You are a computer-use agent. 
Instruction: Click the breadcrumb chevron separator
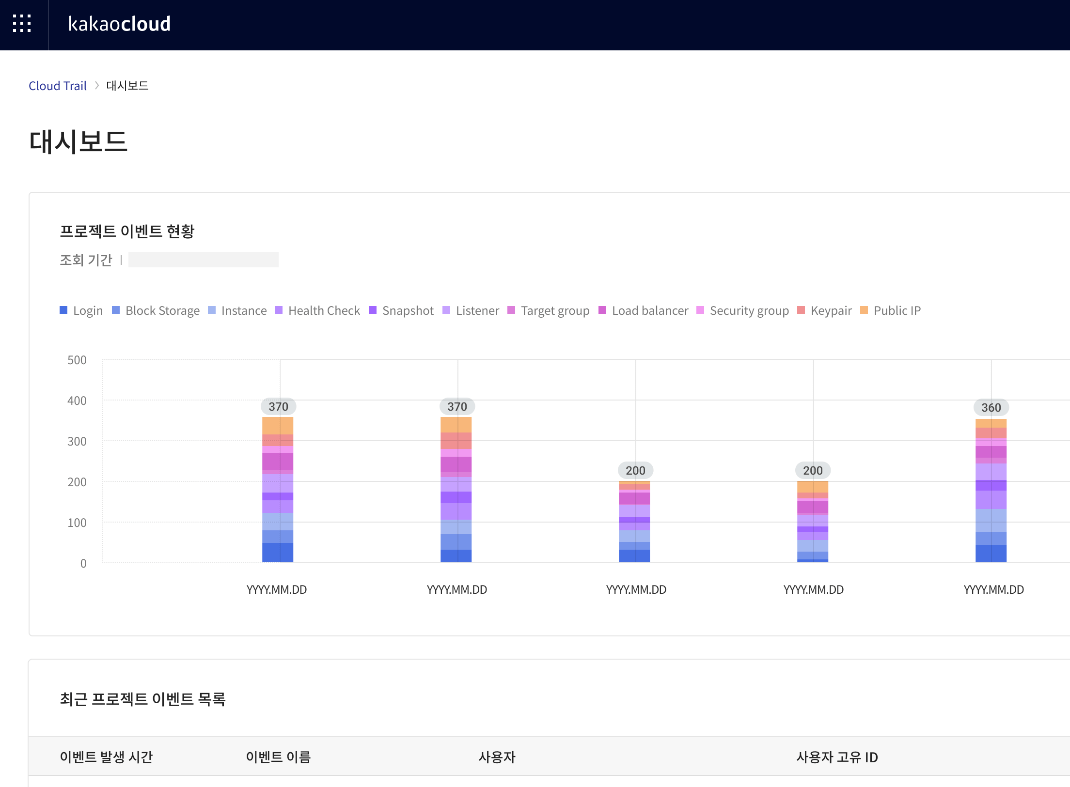pos(97,86)
